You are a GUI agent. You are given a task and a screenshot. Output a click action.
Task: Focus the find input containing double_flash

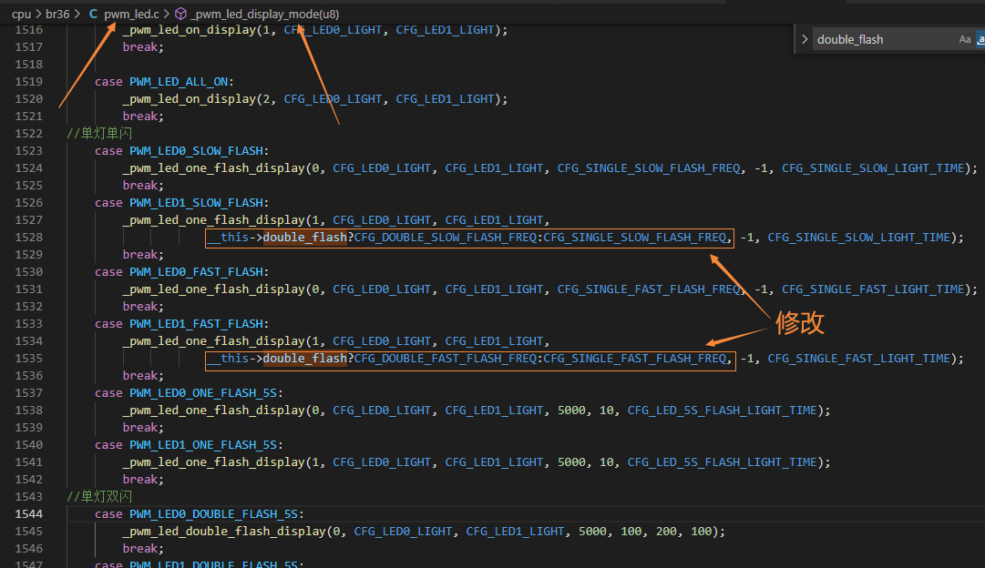(884, 39)
